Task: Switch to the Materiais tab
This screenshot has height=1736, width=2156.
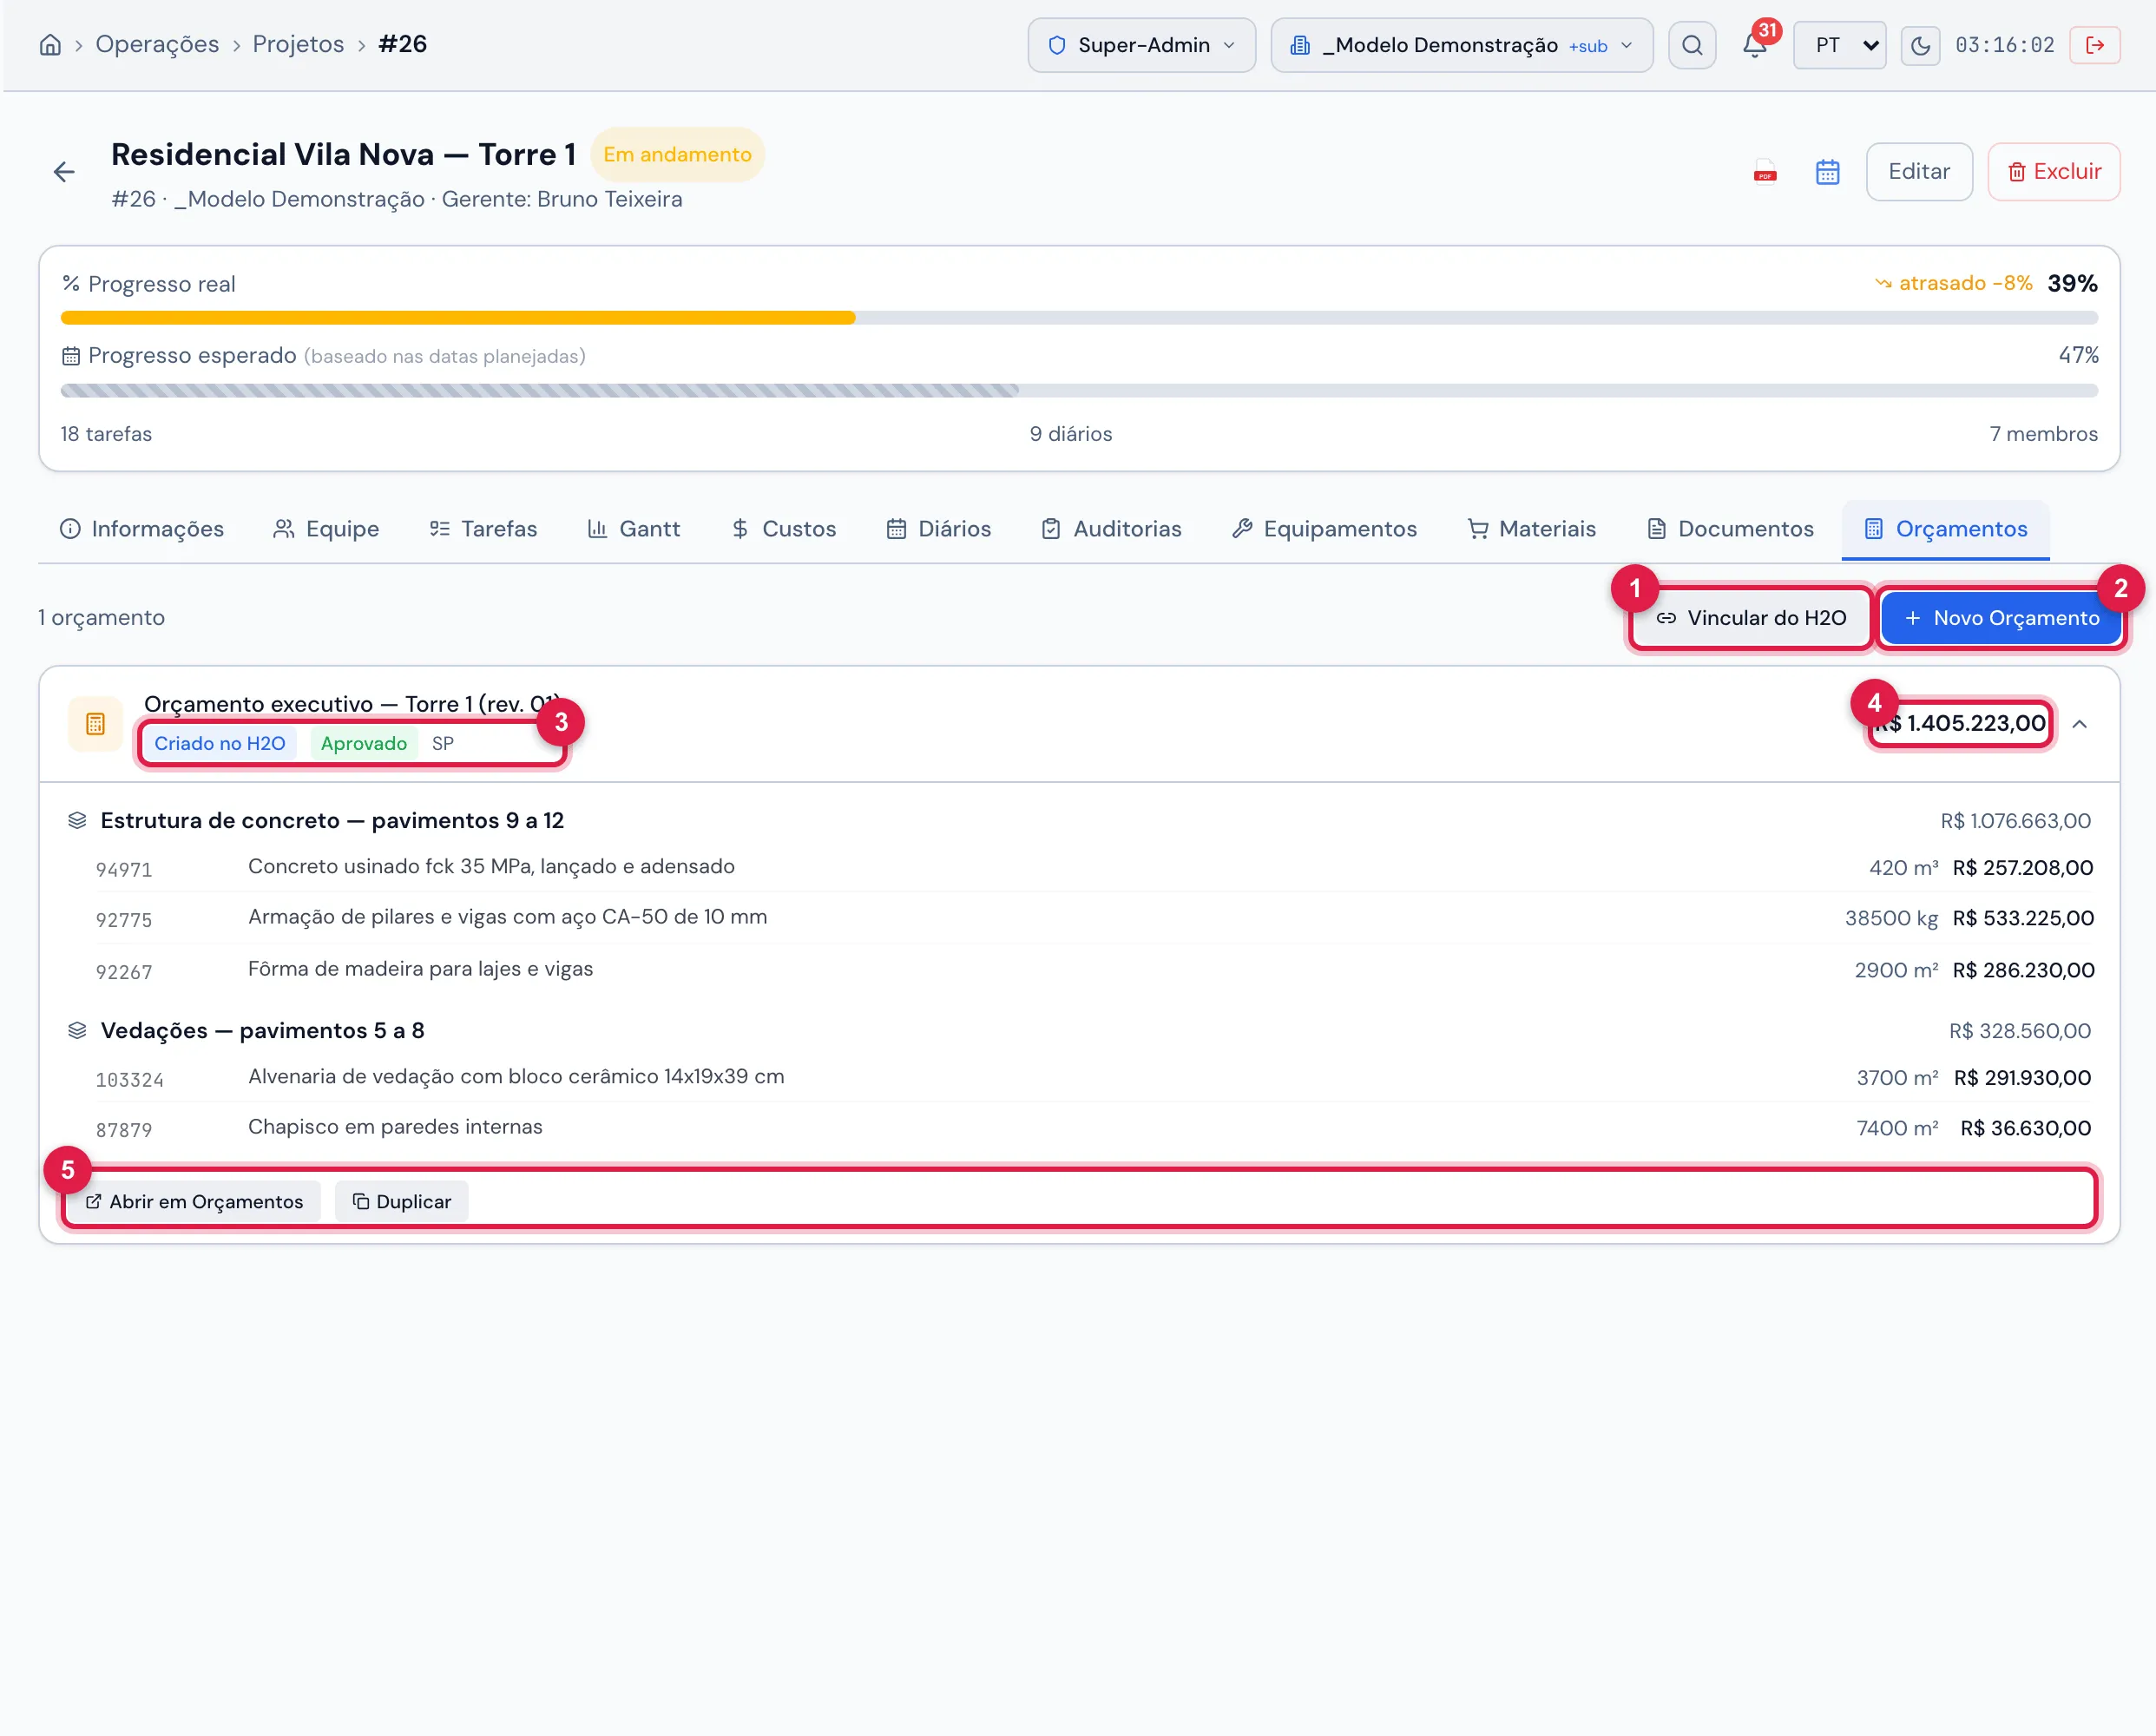Action: pos(1532,529)
